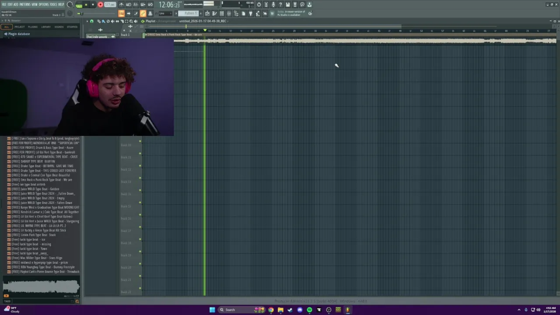Click the save project disk icon

click(287, 4)
